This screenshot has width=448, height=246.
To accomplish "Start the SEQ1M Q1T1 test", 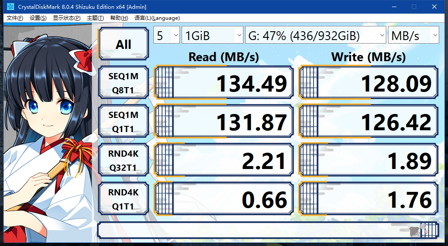I will coord(123,121).
